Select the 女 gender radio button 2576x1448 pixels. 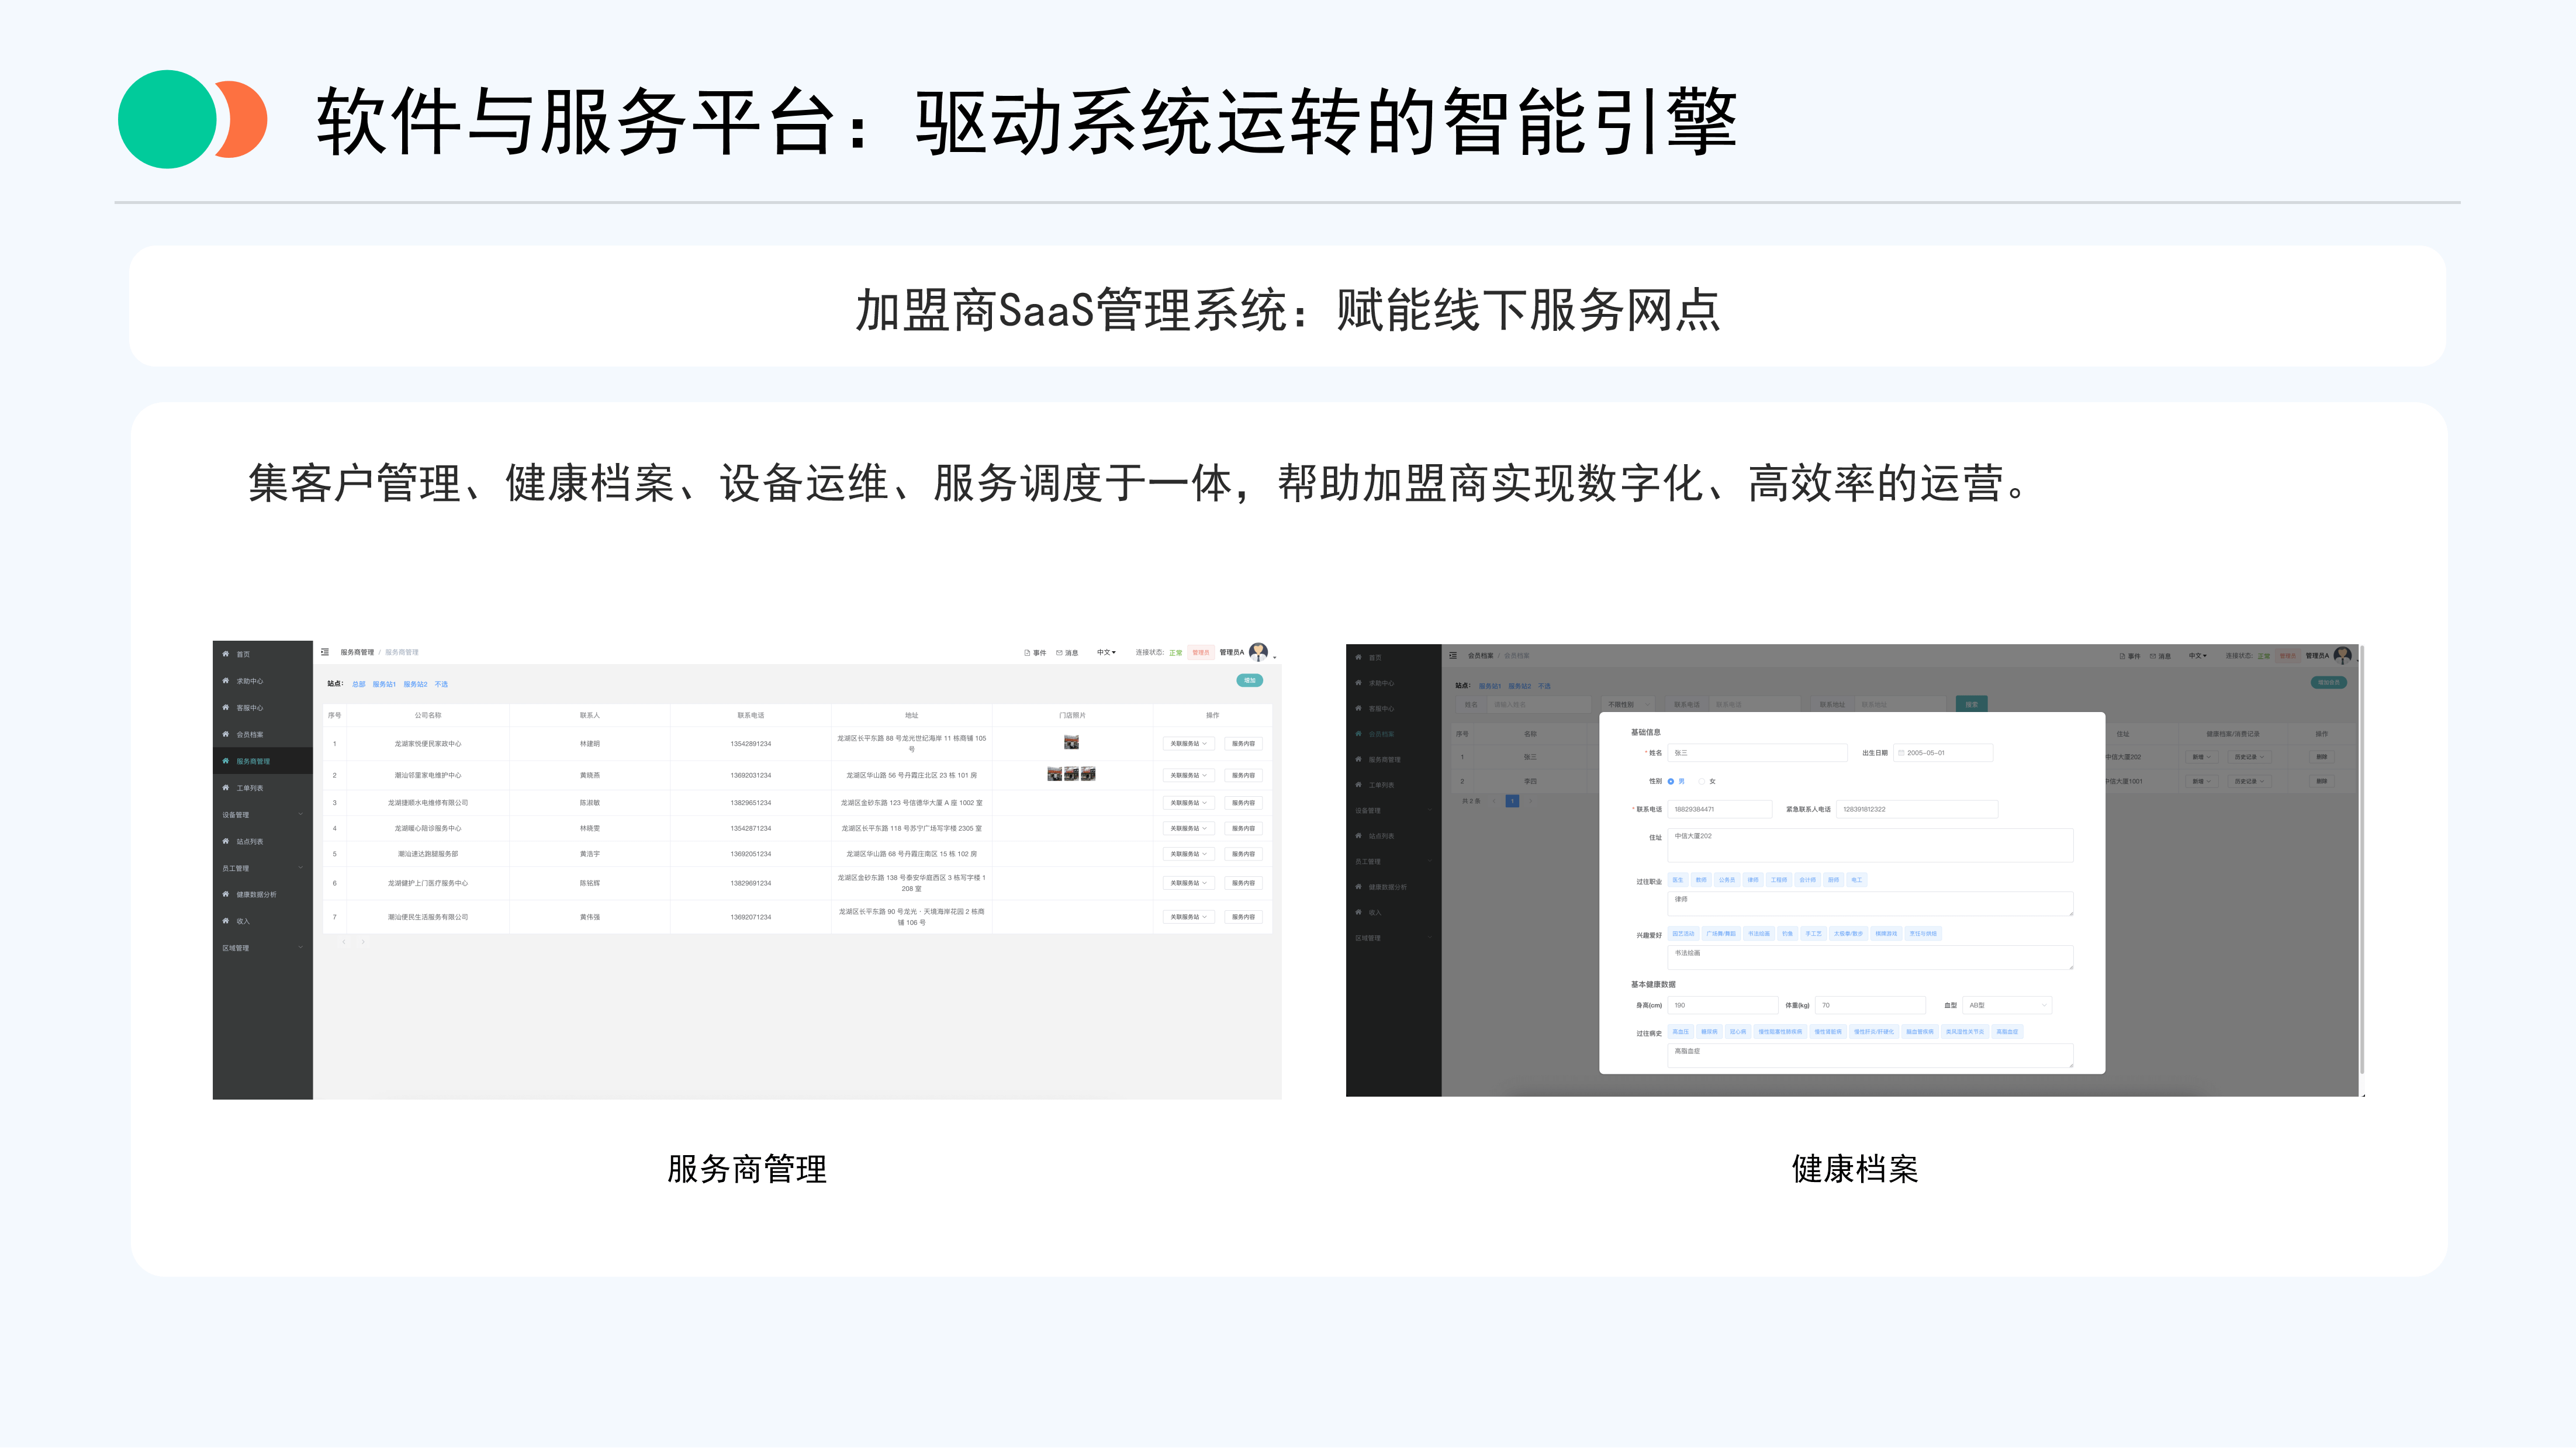(1702, 781)
